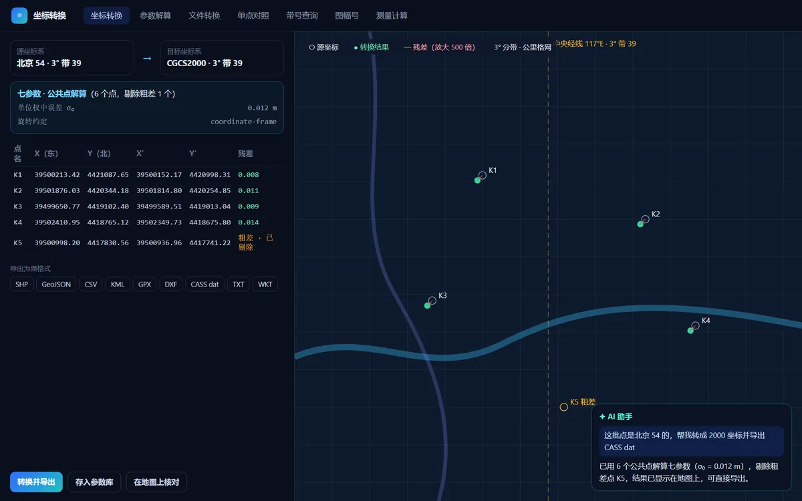Select the 带号查询 tab
Image resolution: width=802 pixels, height=501 pixels.
(x=302, y=15)
